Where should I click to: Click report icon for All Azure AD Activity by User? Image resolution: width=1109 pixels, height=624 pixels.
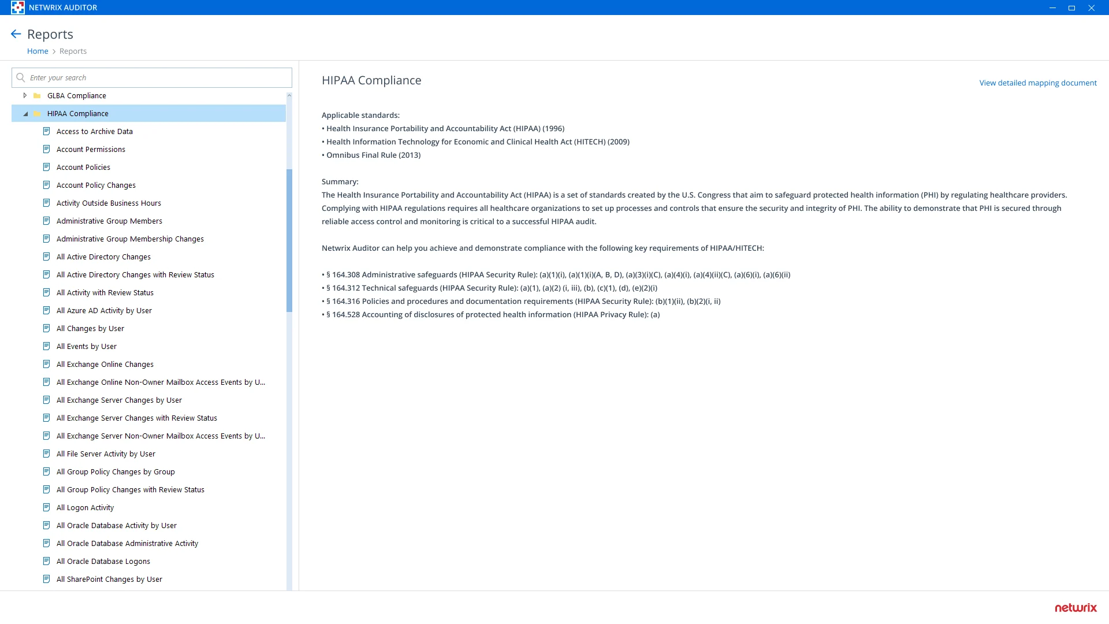47,310
